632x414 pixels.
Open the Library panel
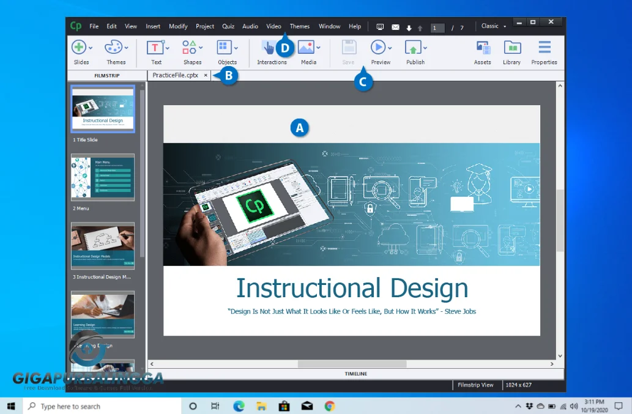[512, 53]
